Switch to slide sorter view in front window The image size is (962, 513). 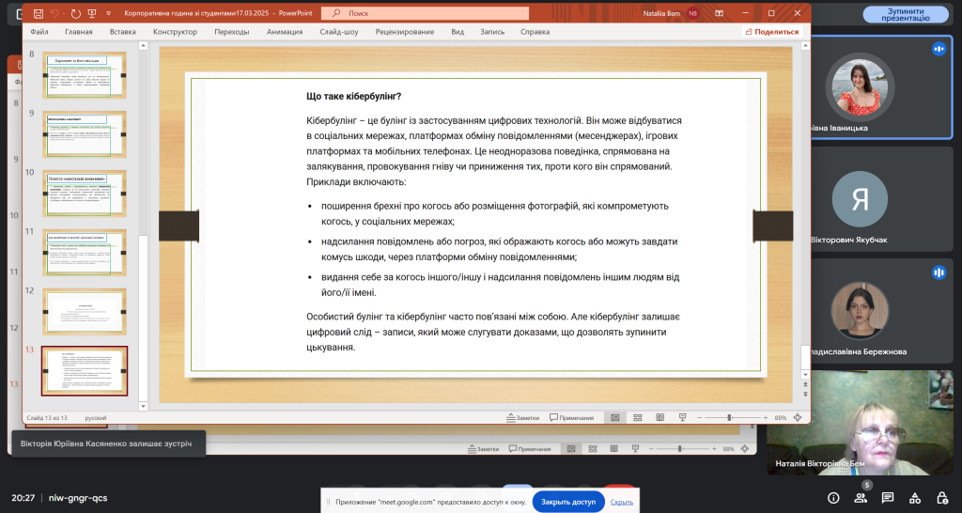click(x=636, y=417)
